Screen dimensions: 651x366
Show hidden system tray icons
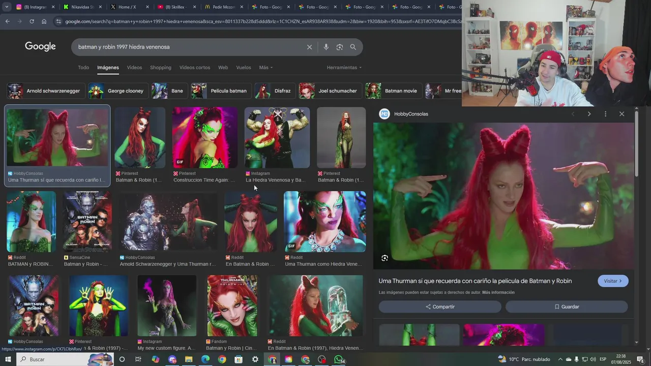(x=560, y=359)
